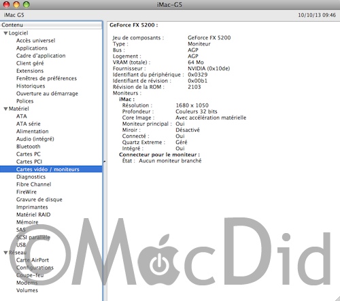Click the split pane divider handle
The image size is (340, 301).
105,162
